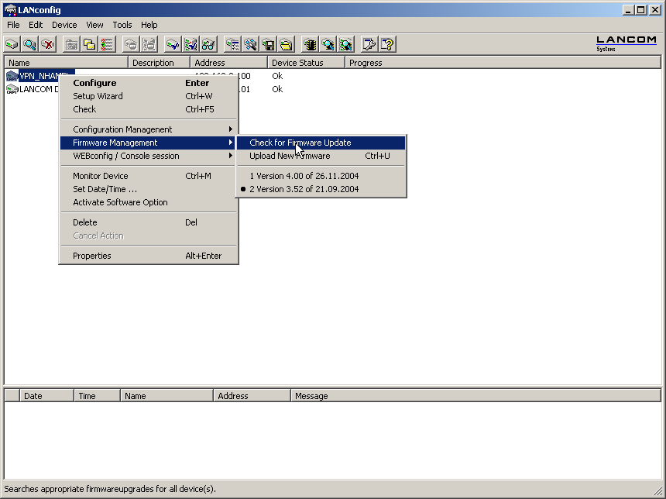The image size is (666, 499).
Task: Click the hammer and wrench Setup Wizard icon
Action: (250, 44)
